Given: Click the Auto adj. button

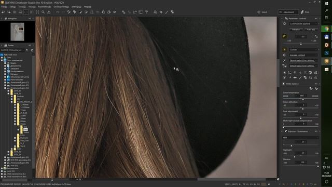Looking at the screenshot, I should (x=311, y=30).
